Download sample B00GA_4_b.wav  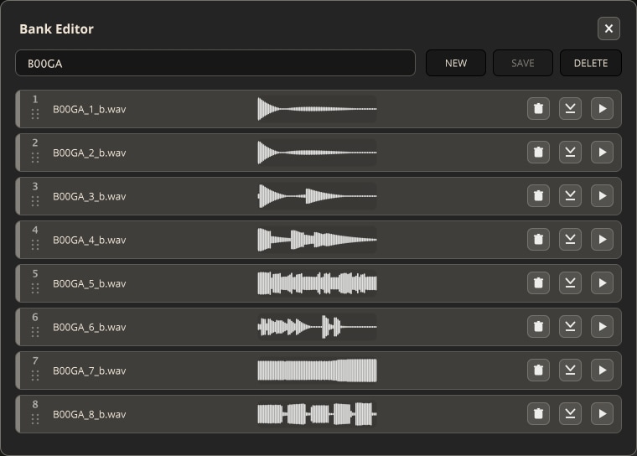coord(570,240)
